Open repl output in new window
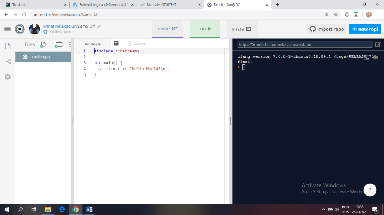Screen dimensions: 384x215 pos(378,44)
